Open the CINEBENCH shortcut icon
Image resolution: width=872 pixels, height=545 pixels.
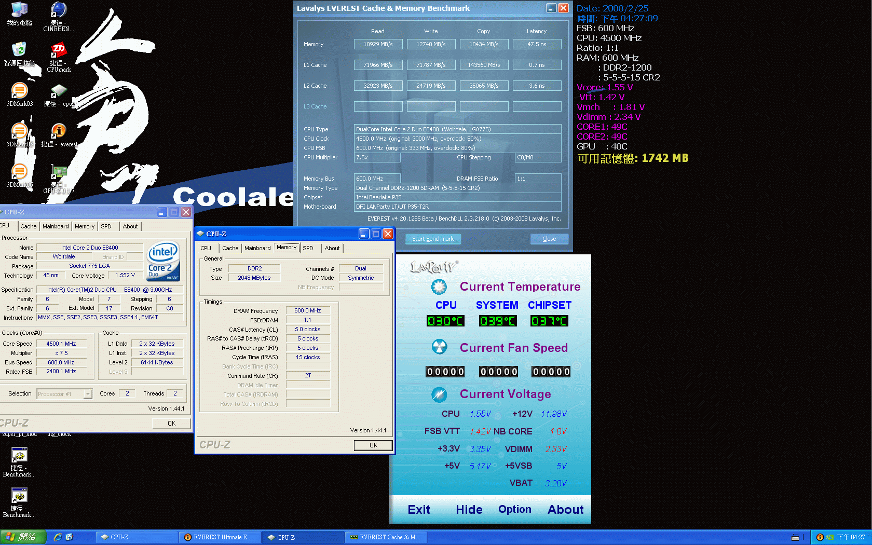coord(58,17)
